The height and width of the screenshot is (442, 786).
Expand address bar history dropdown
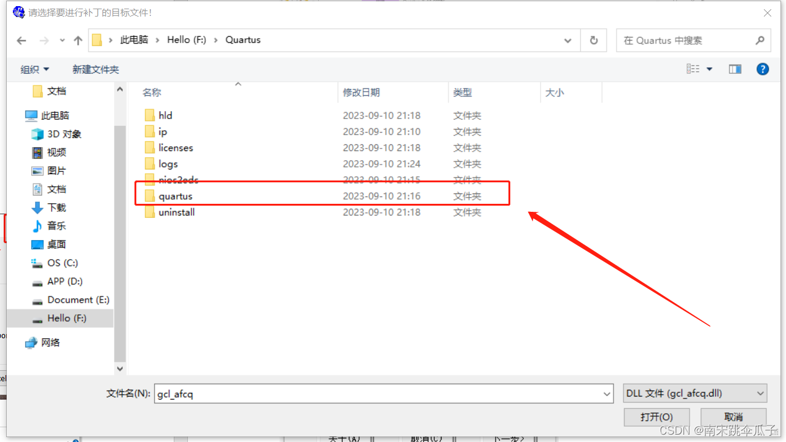[x=568, y=41]
